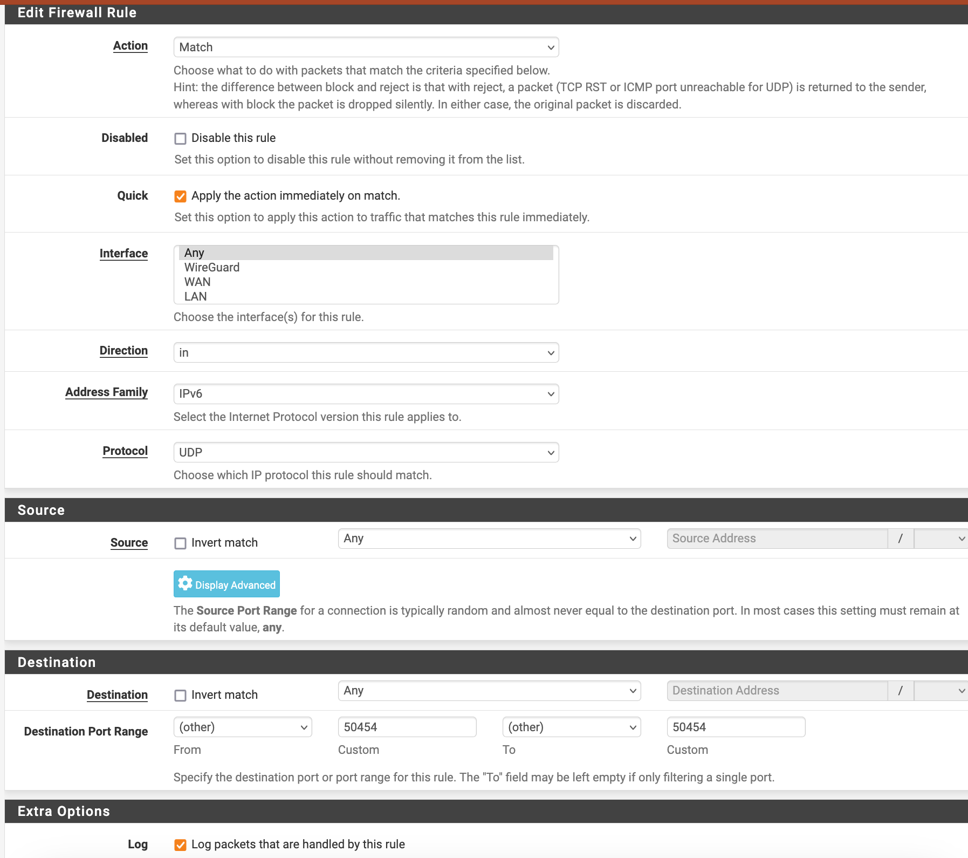The height and width of the screenshot is (858, 968).
Task: Open the Action dropdown showing Match
Action: pos(366,47)
